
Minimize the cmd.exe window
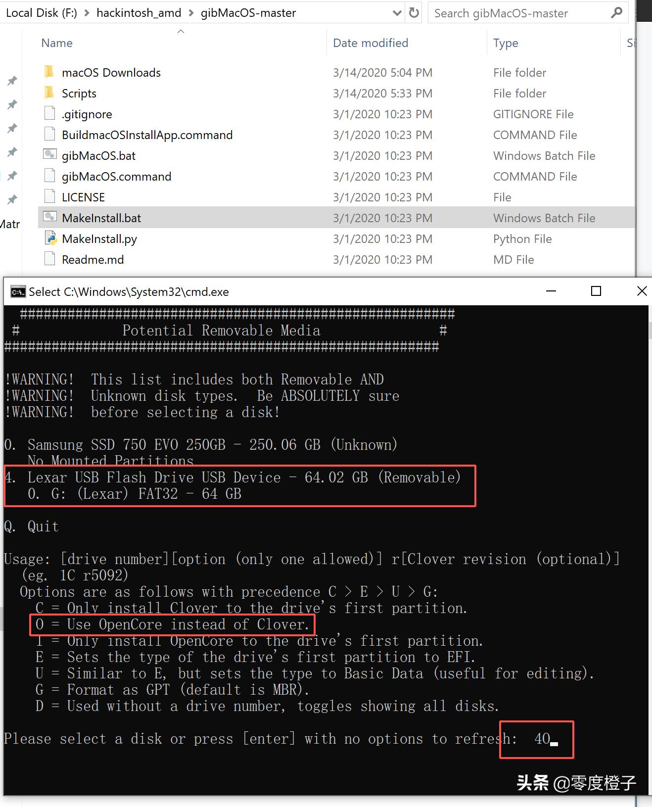pos(551,291)
